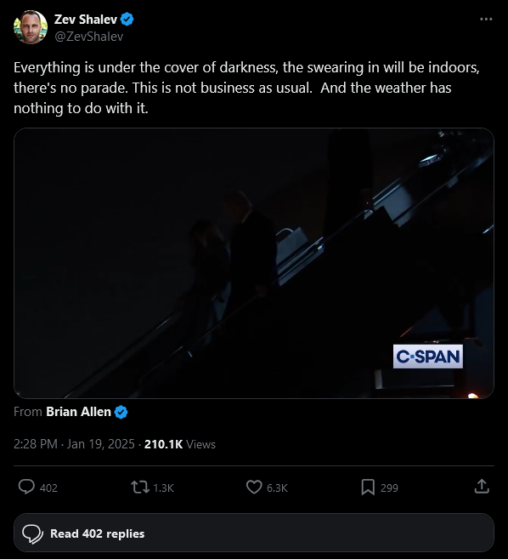
Task: Click the 6.3K likes count
Action: click(x=277, y=488)
